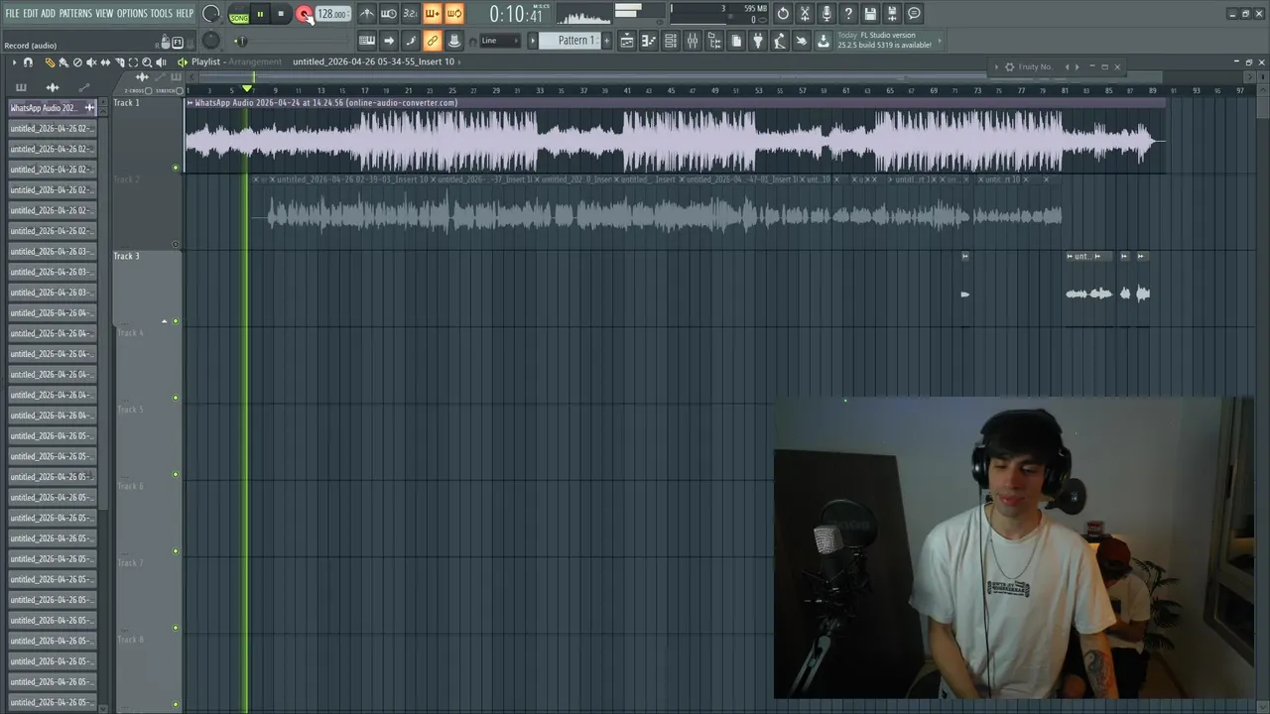Click the audio editor scissors icon

coord(805,13)
